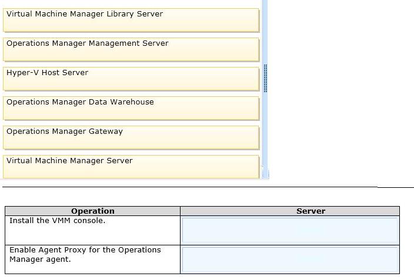Image resolution: width=414 pixels, height=280 pixels.
Task: Click the 'Manager agent.' text in the table
Action: click(x=40, y=259)
